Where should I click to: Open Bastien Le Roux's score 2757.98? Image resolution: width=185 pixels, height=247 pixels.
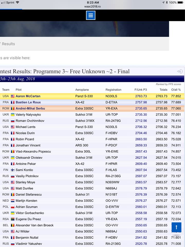(141, 102)
